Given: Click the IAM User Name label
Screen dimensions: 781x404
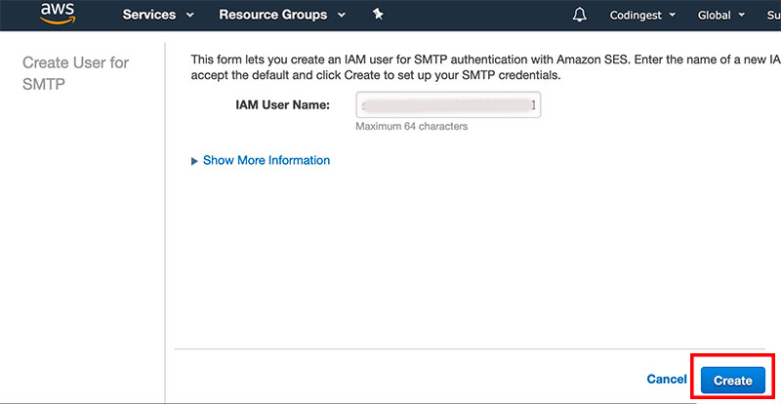Looking at the screenshot, I should point(282,105).
